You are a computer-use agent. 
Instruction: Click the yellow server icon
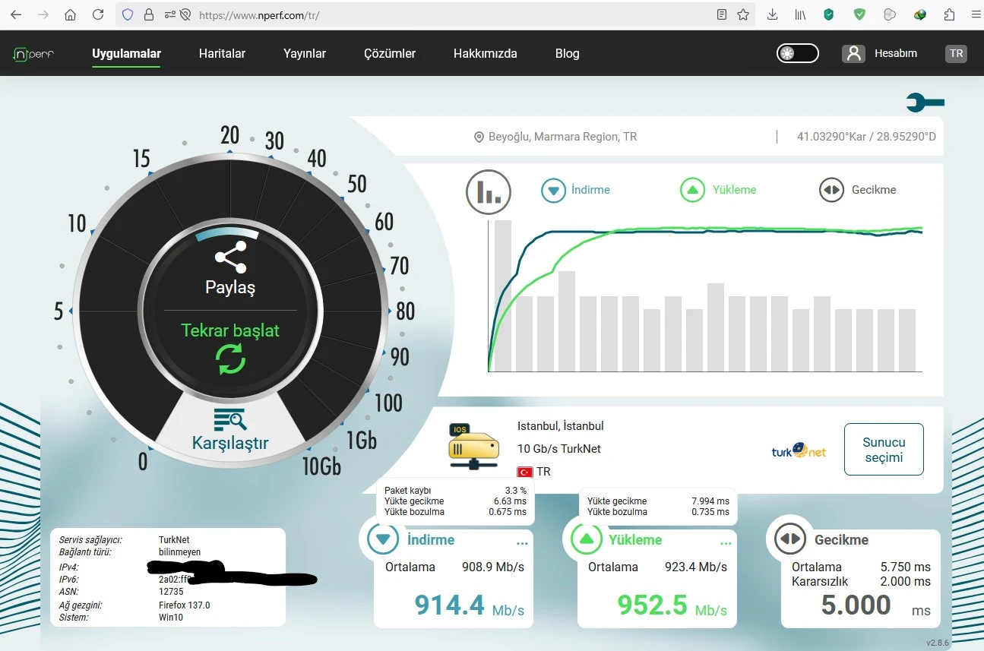pos(473,447)
